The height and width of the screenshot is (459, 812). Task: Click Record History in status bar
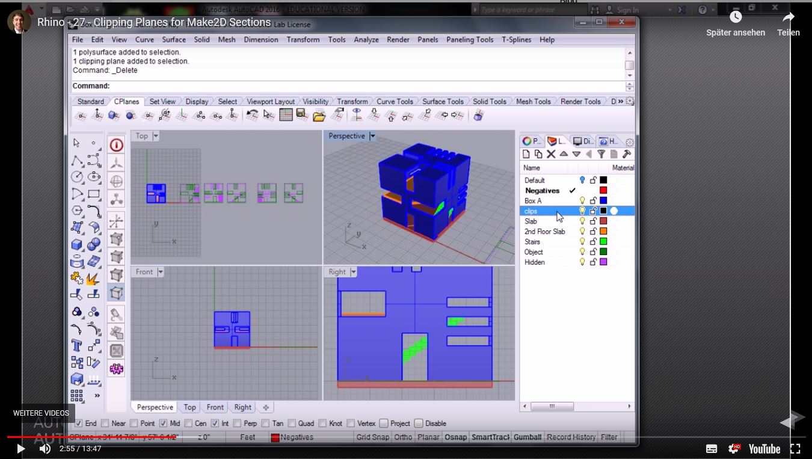point(571,437)
